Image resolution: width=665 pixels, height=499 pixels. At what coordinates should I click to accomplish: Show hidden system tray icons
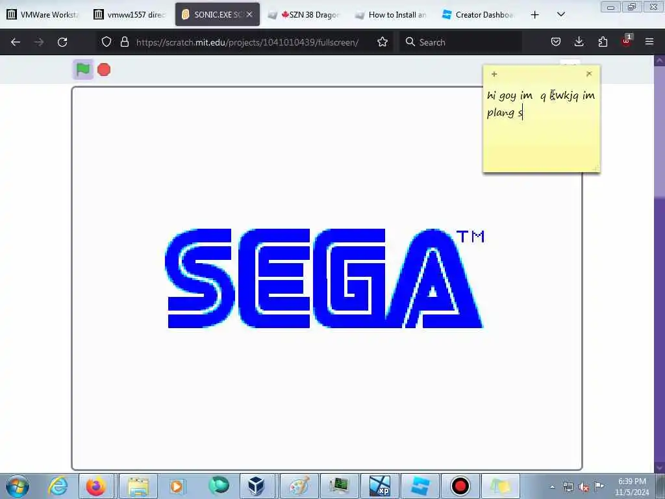pos(552,487)
